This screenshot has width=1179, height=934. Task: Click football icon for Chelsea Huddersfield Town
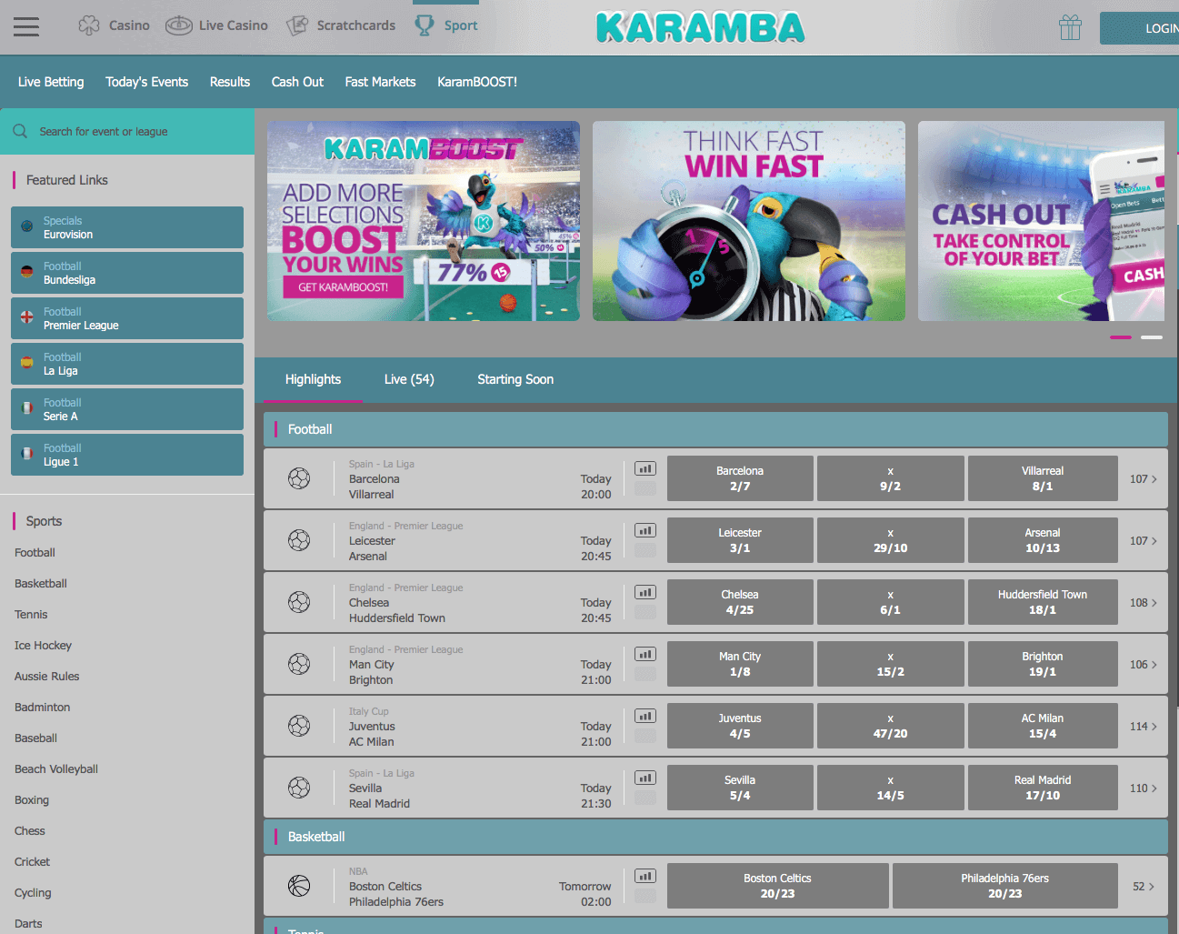(x=299, y=602)
